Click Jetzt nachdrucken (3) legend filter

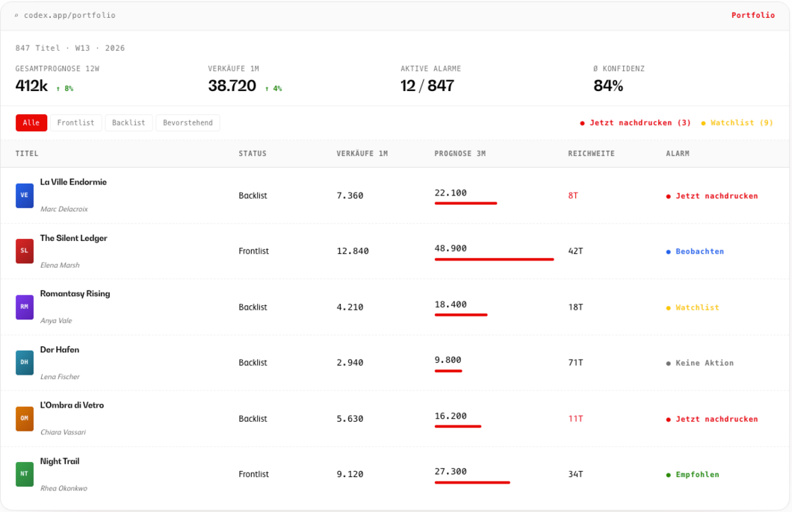(635, 122)
